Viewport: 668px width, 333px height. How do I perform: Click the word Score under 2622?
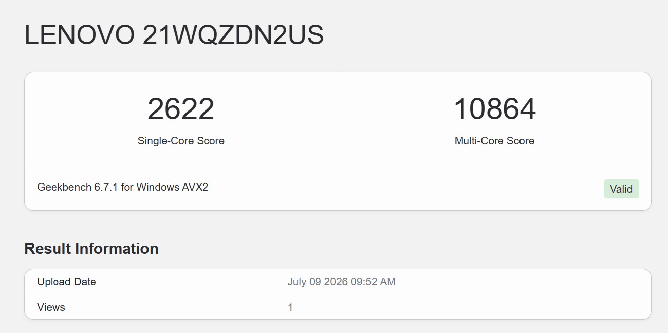(210, 141)
